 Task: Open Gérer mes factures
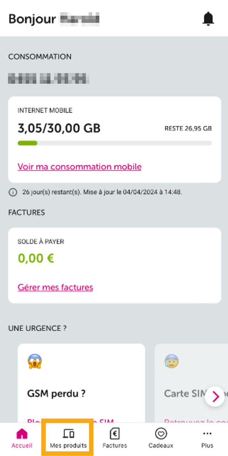(55, 287)
